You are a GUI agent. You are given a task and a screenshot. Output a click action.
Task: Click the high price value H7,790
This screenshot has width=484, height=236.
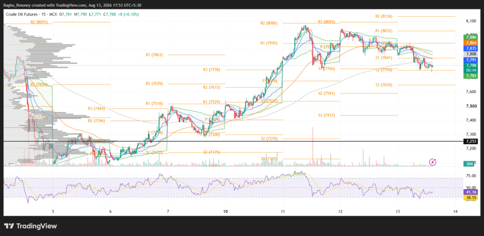coord(81,14)
